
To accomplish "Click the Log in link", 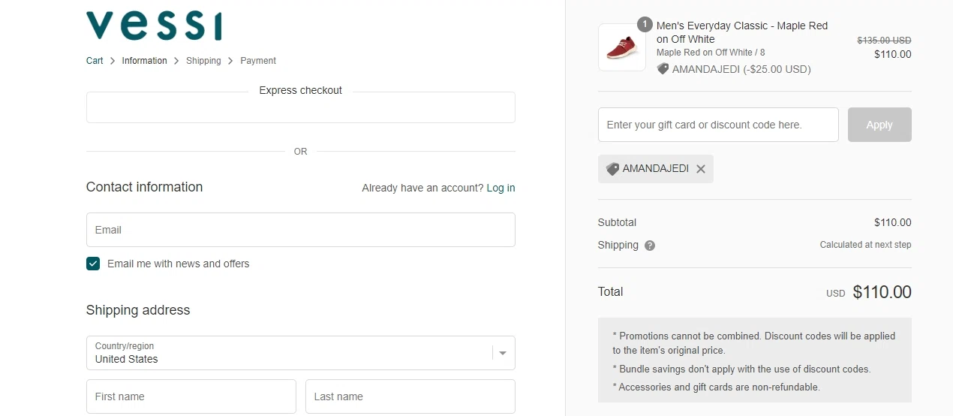I will (x=501, y=188).
